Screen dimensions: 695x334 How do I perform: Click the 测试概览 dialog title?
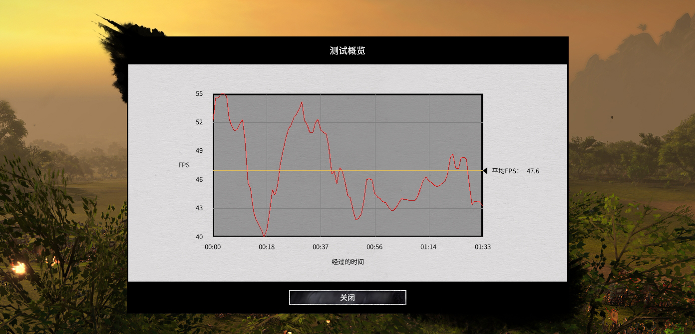click(347, 50)
